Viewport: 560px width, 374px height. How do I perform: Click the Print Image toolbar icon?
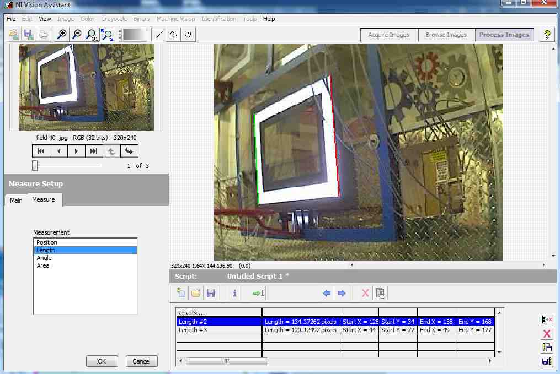pos(43,35)
